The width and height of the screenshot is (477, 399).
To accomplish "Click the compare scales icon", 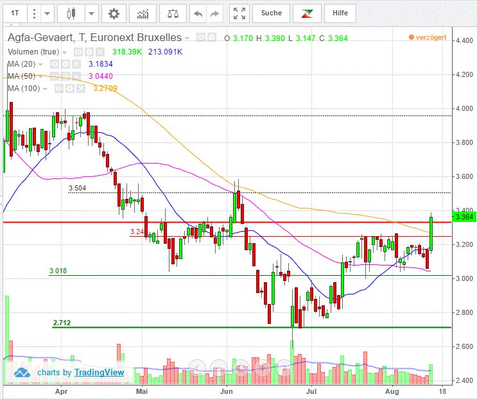I will (173, 13).
